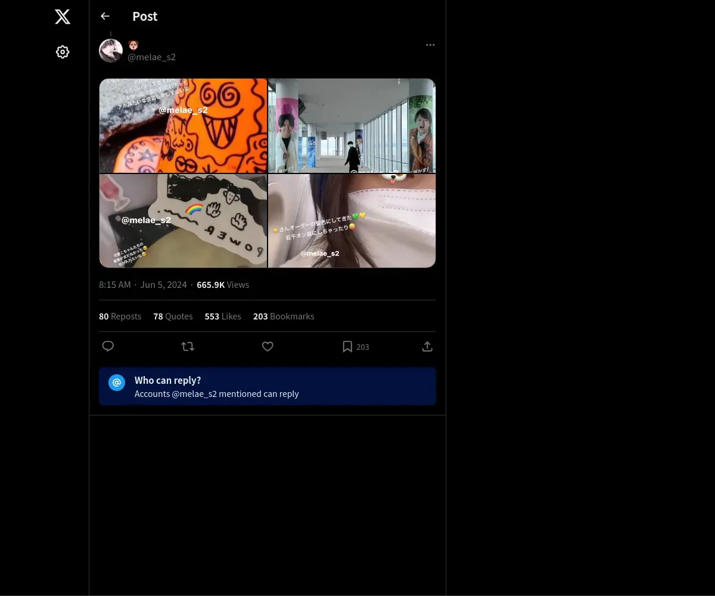Open the white face mask photo

click(x=352, y=221)
